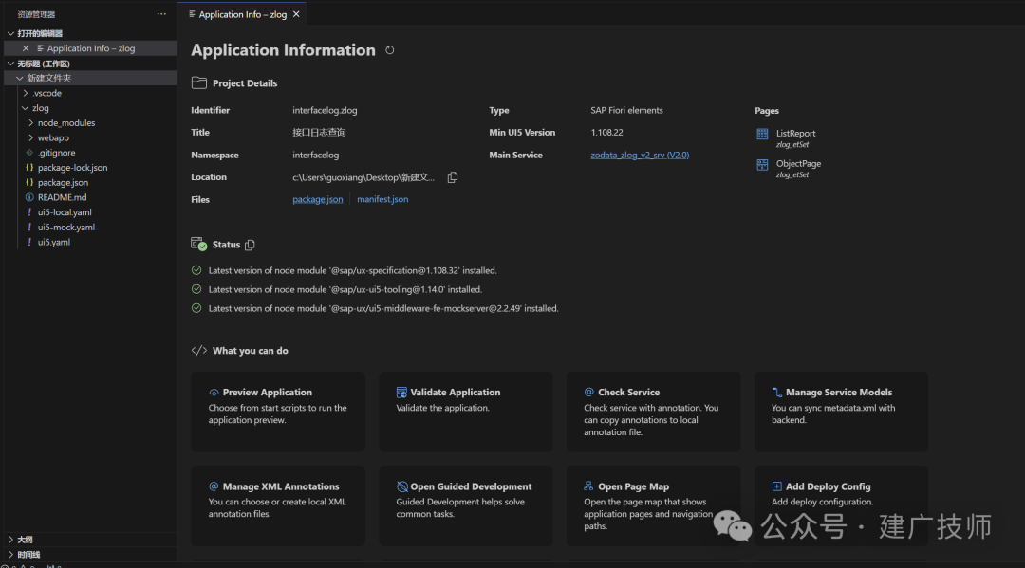This screenshot has height=568, width=1025.
Task: Copy the project location path
Action: (x=453, y=177)
